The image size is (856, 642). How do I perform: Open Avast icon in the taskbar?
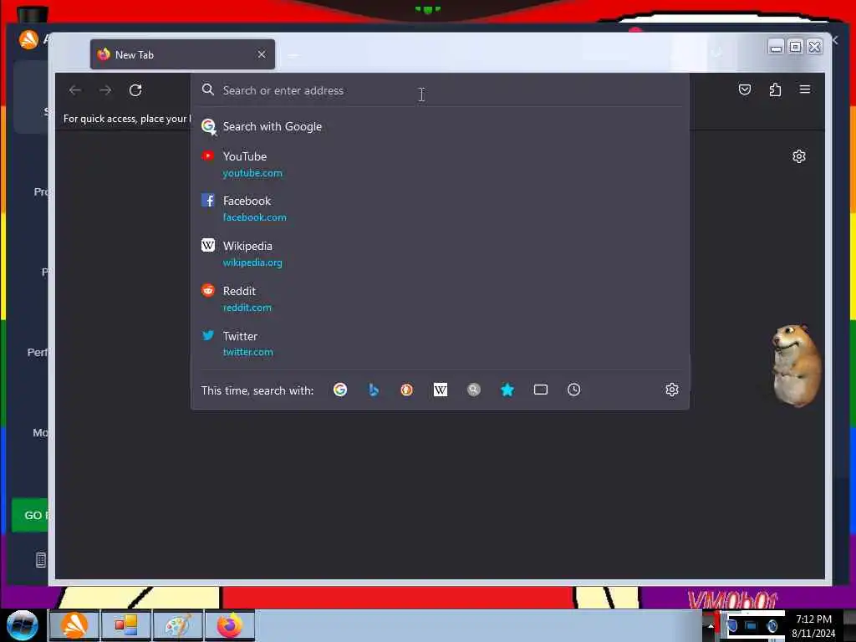click(74, 625)
